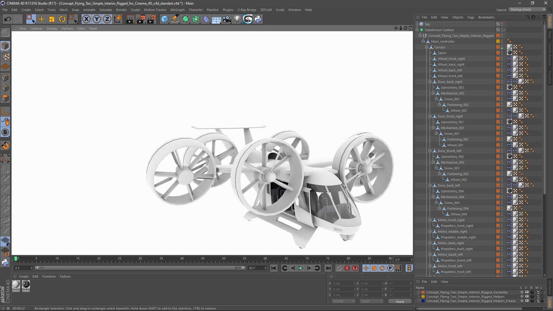This screenshot has height=311, width=553.
Task: Go to start of animation
Action: pos(274,268)
